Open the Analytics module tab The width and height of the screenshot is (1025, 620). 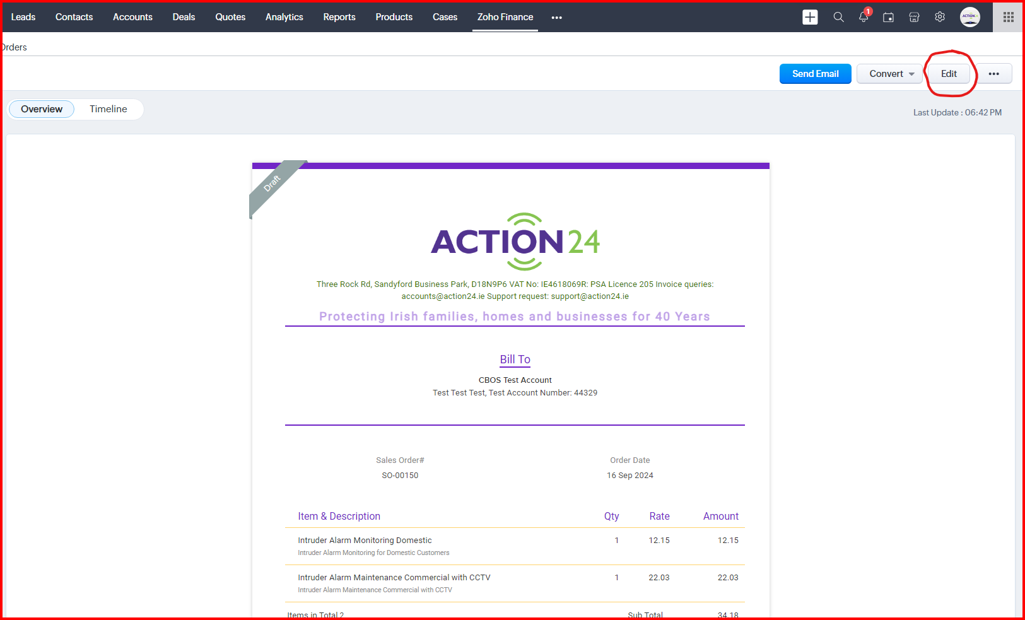pyautogui.click(x=284, y=17)
